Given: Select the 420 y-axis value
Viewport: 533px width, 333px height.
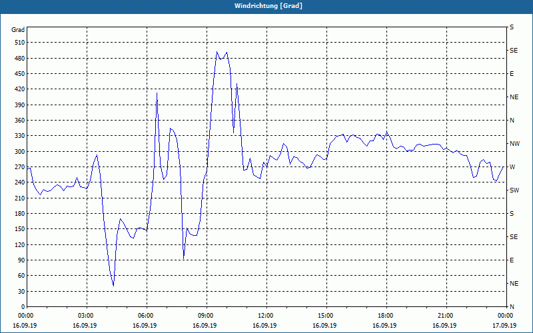Looking at the screenshot, I should tap(19, 89).
